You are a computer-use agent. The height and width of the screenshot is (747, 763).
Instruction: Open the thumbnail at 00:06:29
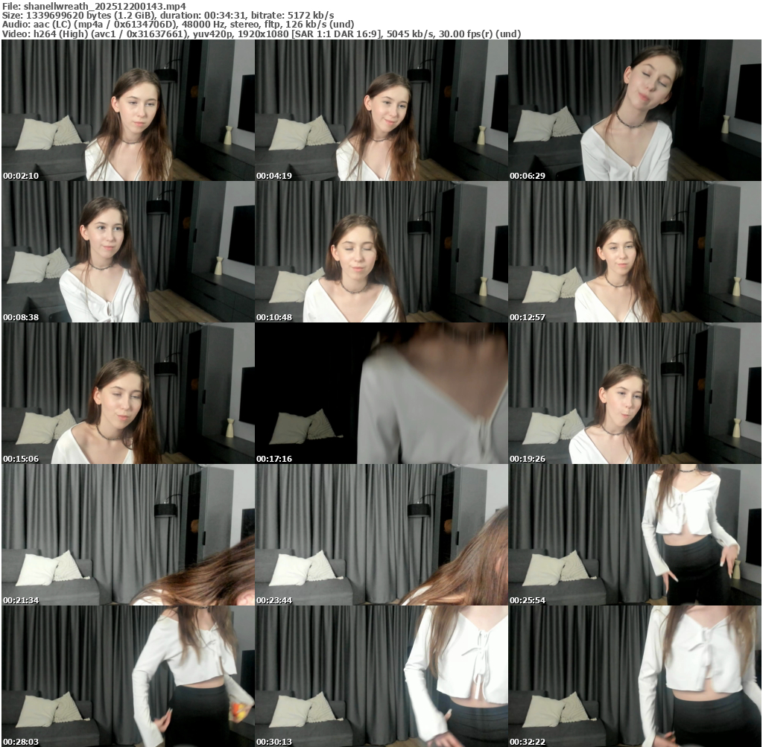(635, 110)
